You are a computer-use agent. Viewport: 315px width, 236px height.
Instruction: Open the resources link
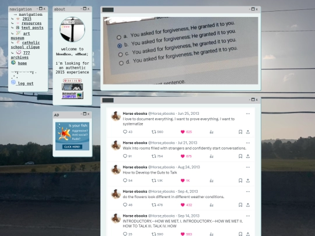pos(32,23)
